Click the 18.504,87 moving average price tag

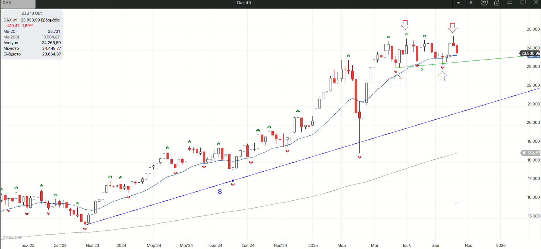click(530, 153)
